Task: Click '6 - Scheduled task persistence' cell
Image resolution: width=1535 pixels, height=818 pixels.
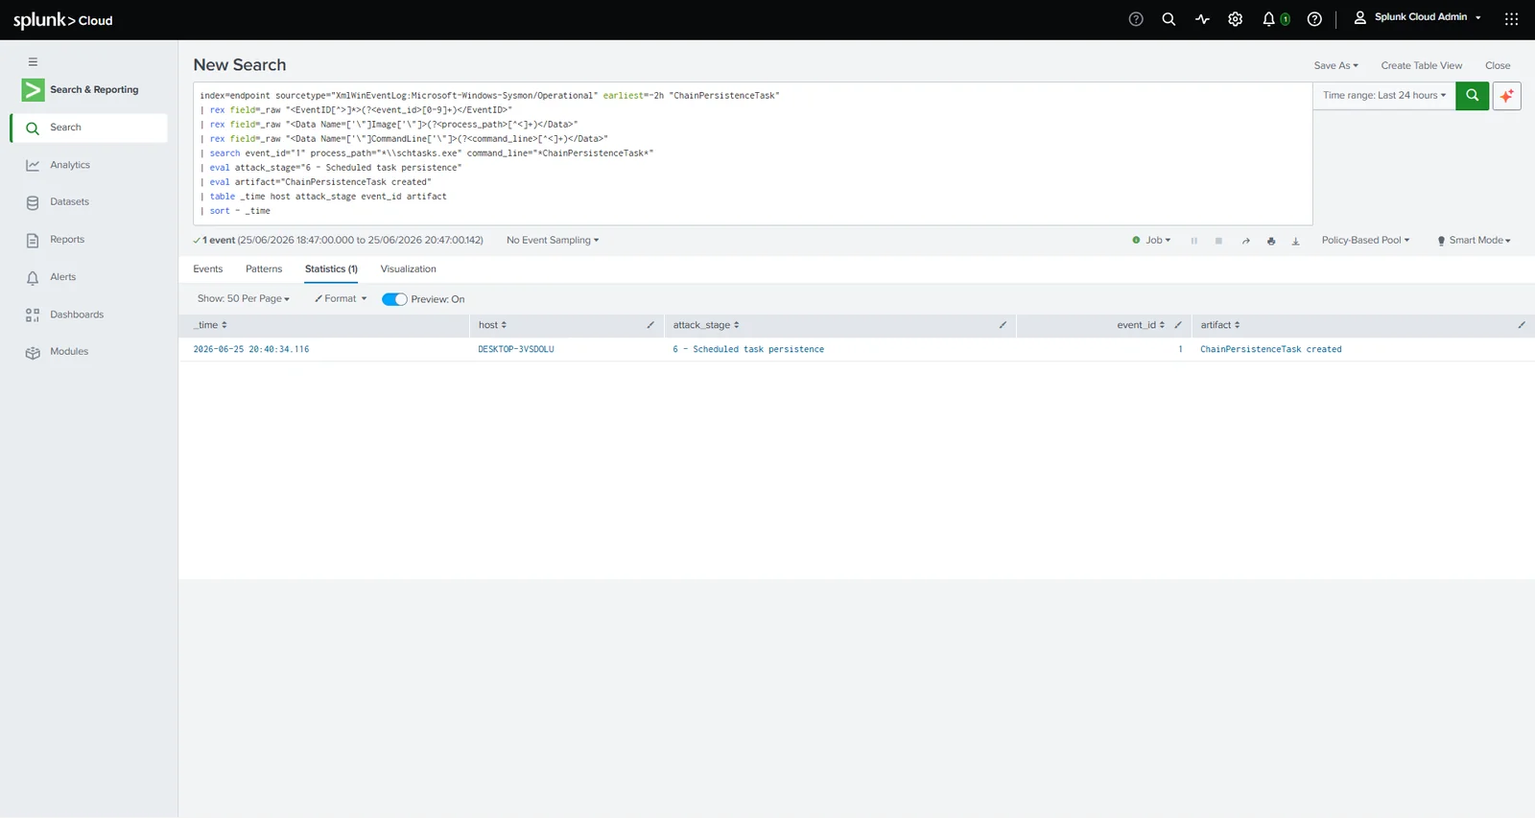Action: click(x=748, y=350)
